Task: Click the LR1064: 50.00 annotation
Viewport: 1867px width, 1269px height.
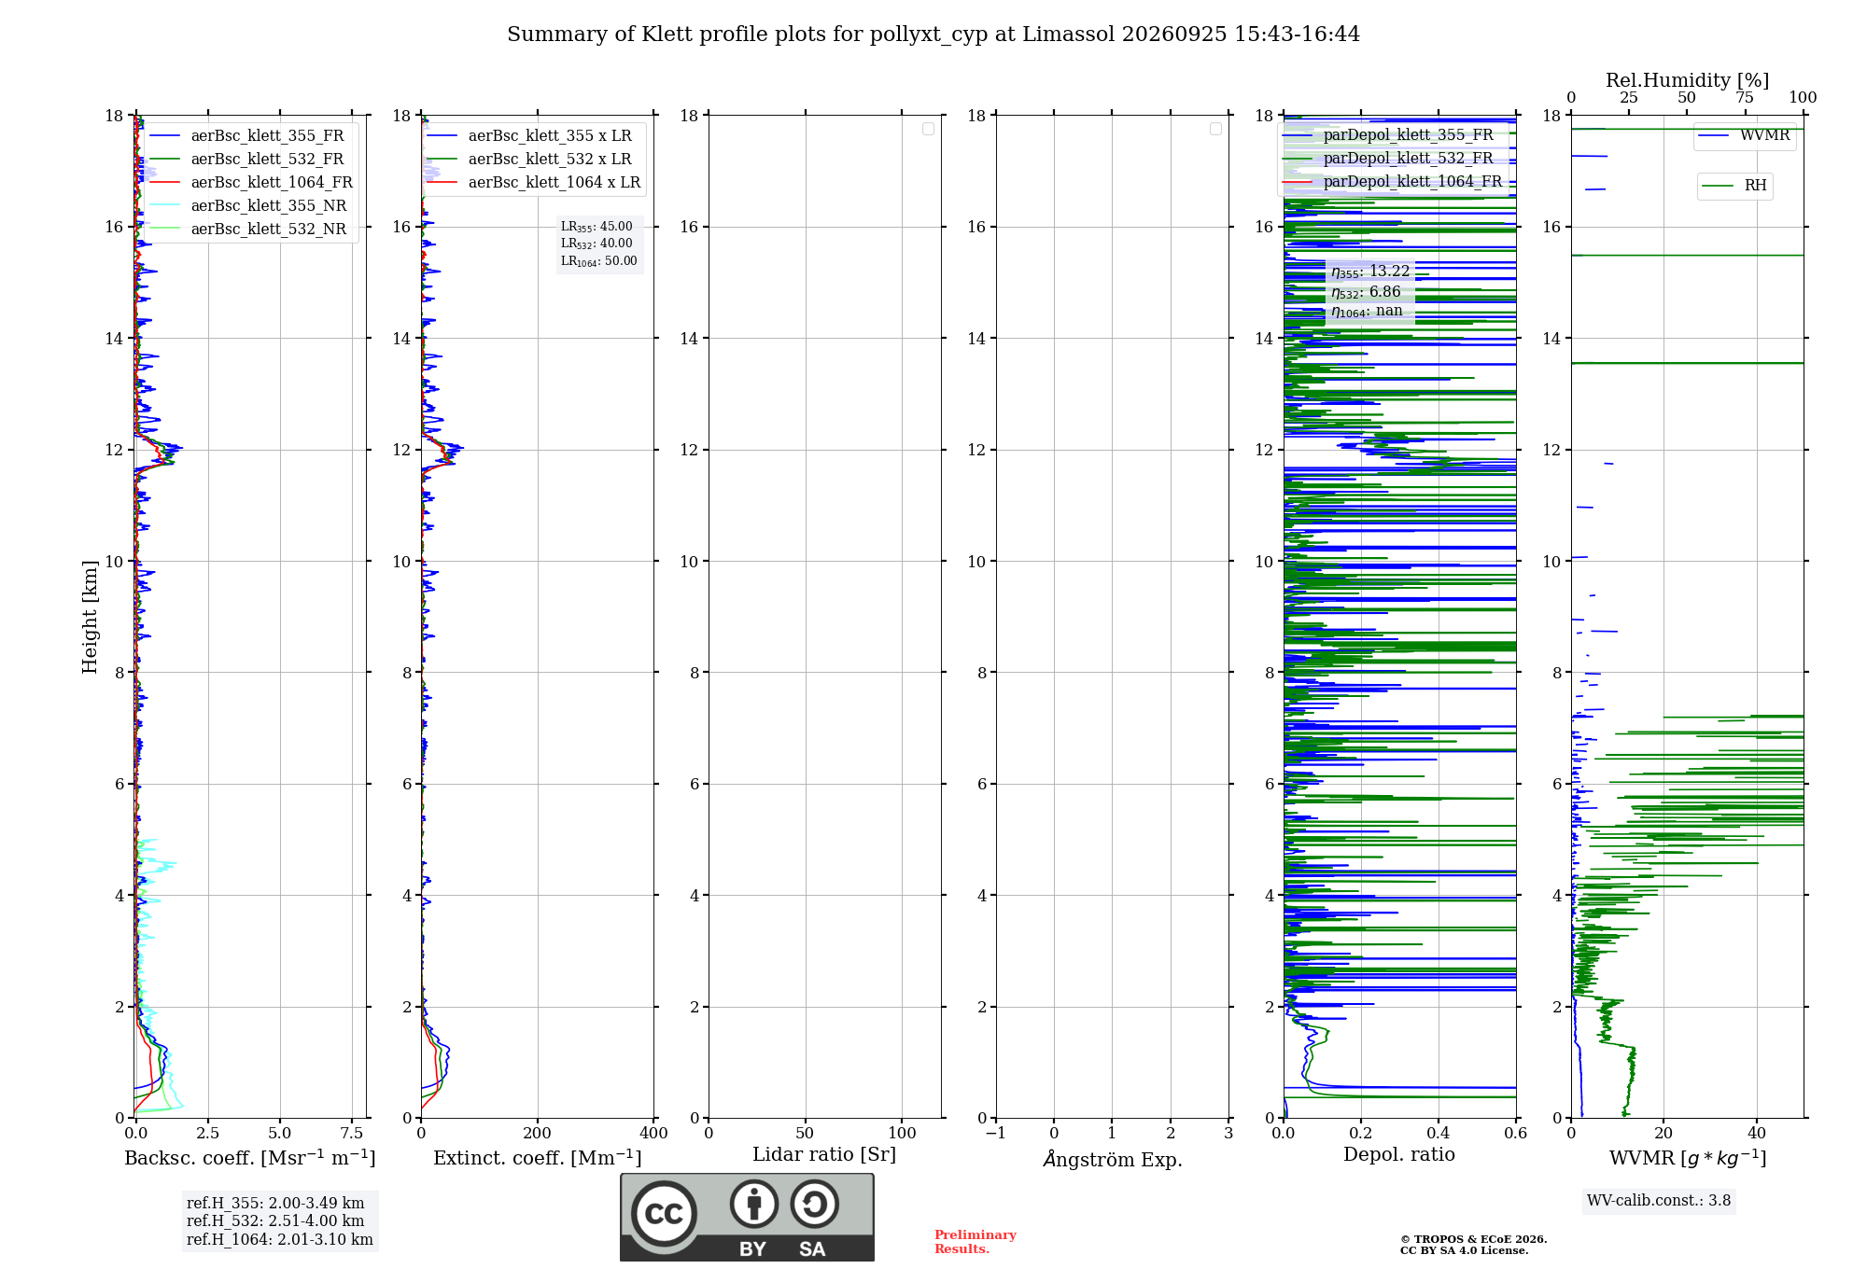Action: [x=599, y=261]
